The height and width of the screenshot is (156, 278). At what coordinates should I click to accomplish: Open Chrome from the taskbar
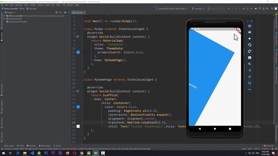[x=82, y=153]
